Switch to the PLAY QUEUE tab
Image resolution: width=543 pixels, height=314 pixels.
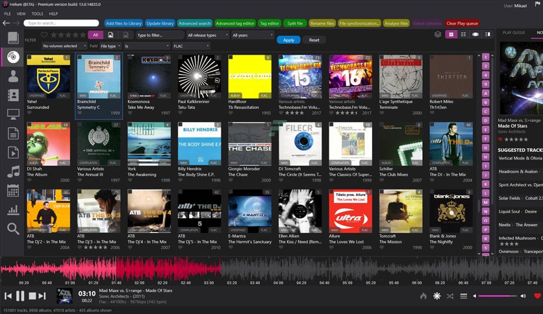pos(514,32)
